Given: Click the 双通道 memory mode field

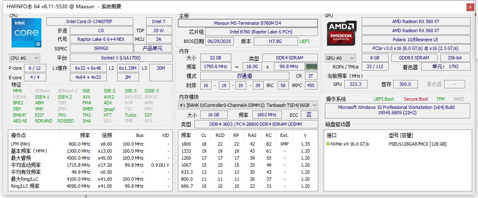Looking at the screenshot, I should point(245,76).
